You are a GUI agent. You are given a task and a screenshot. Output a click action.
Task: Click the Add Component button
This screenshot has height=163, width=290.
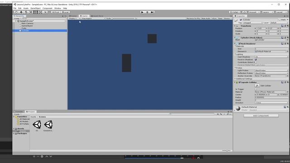point(261,116)
